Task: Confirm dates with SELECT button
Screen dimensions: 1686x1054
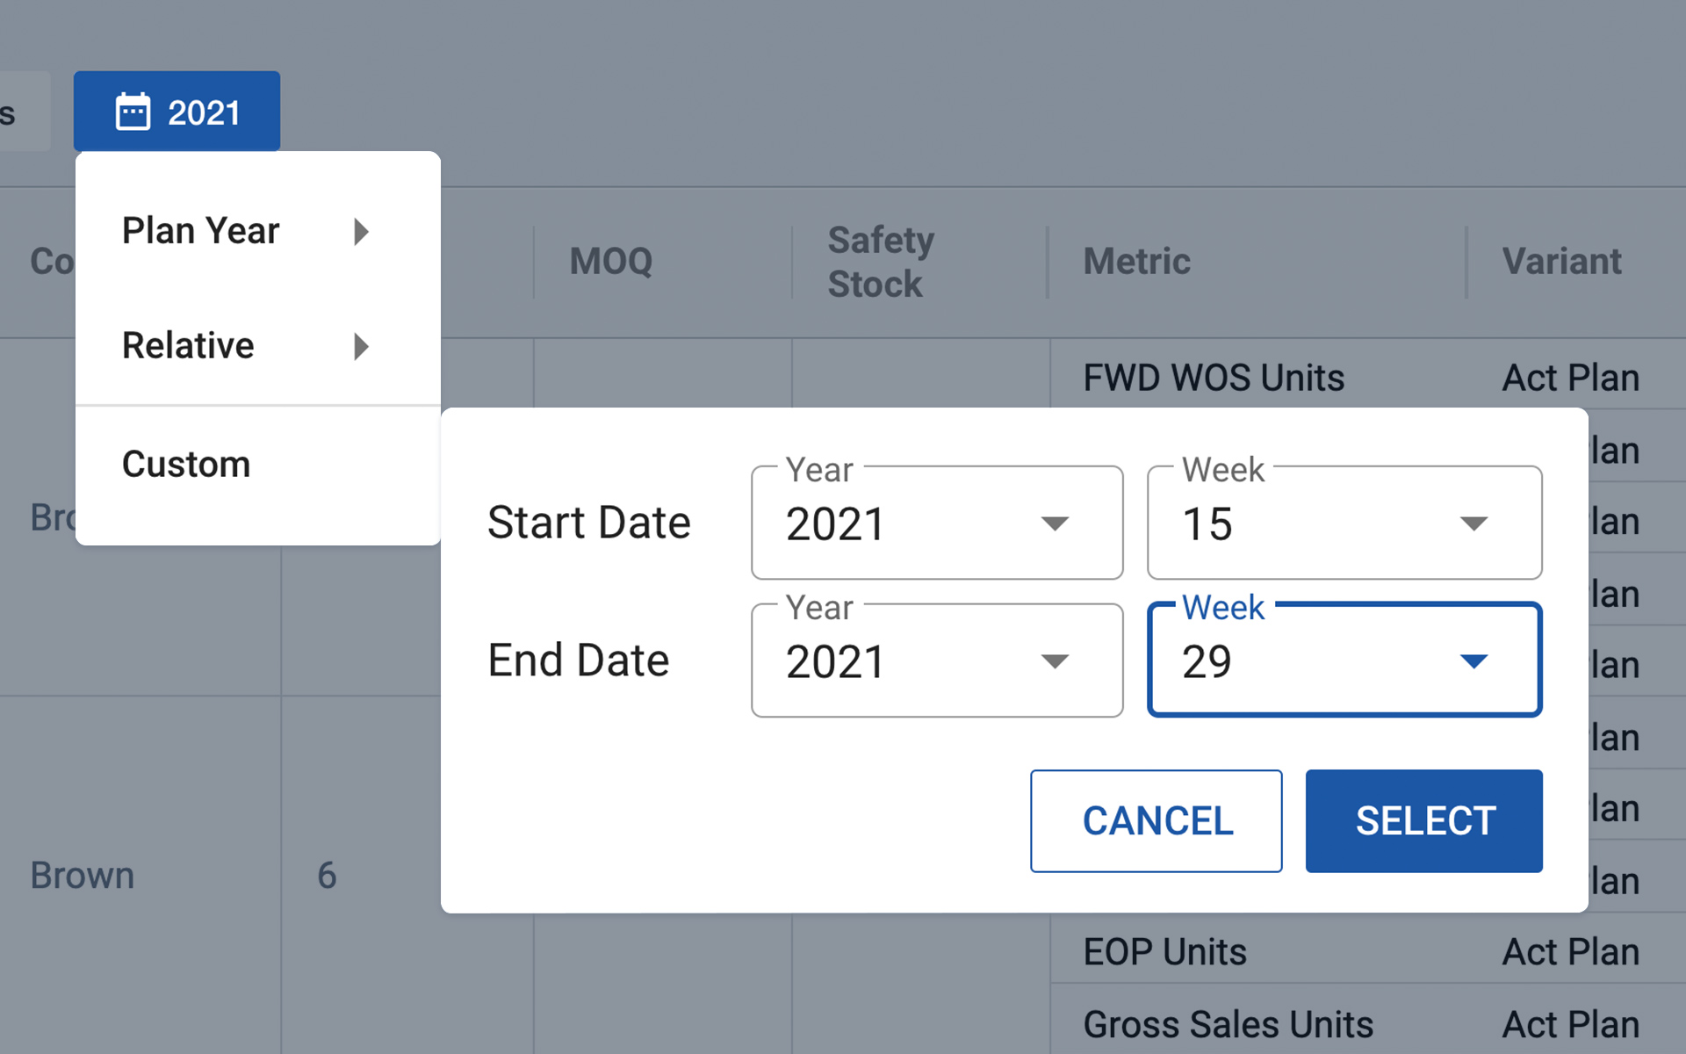Action: 1423,821
